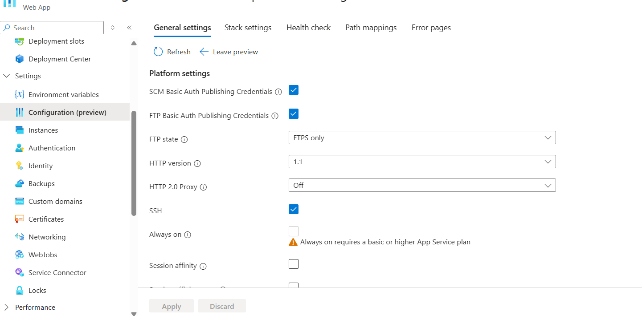This screenshot has width=642, height=316.
Task: Click the Backups cloud icon
Action: point(19,183)
